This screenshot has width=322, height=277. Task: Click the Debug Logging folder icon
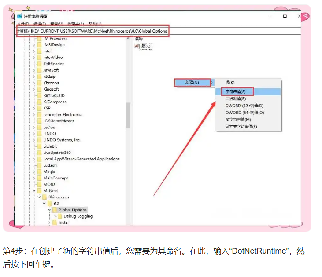(60, 216)
